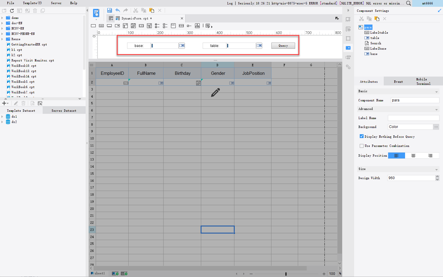Collapse the Advanced attributes section
The height and width of the screenshot is (277, 443).
click(x=436, y=109)
